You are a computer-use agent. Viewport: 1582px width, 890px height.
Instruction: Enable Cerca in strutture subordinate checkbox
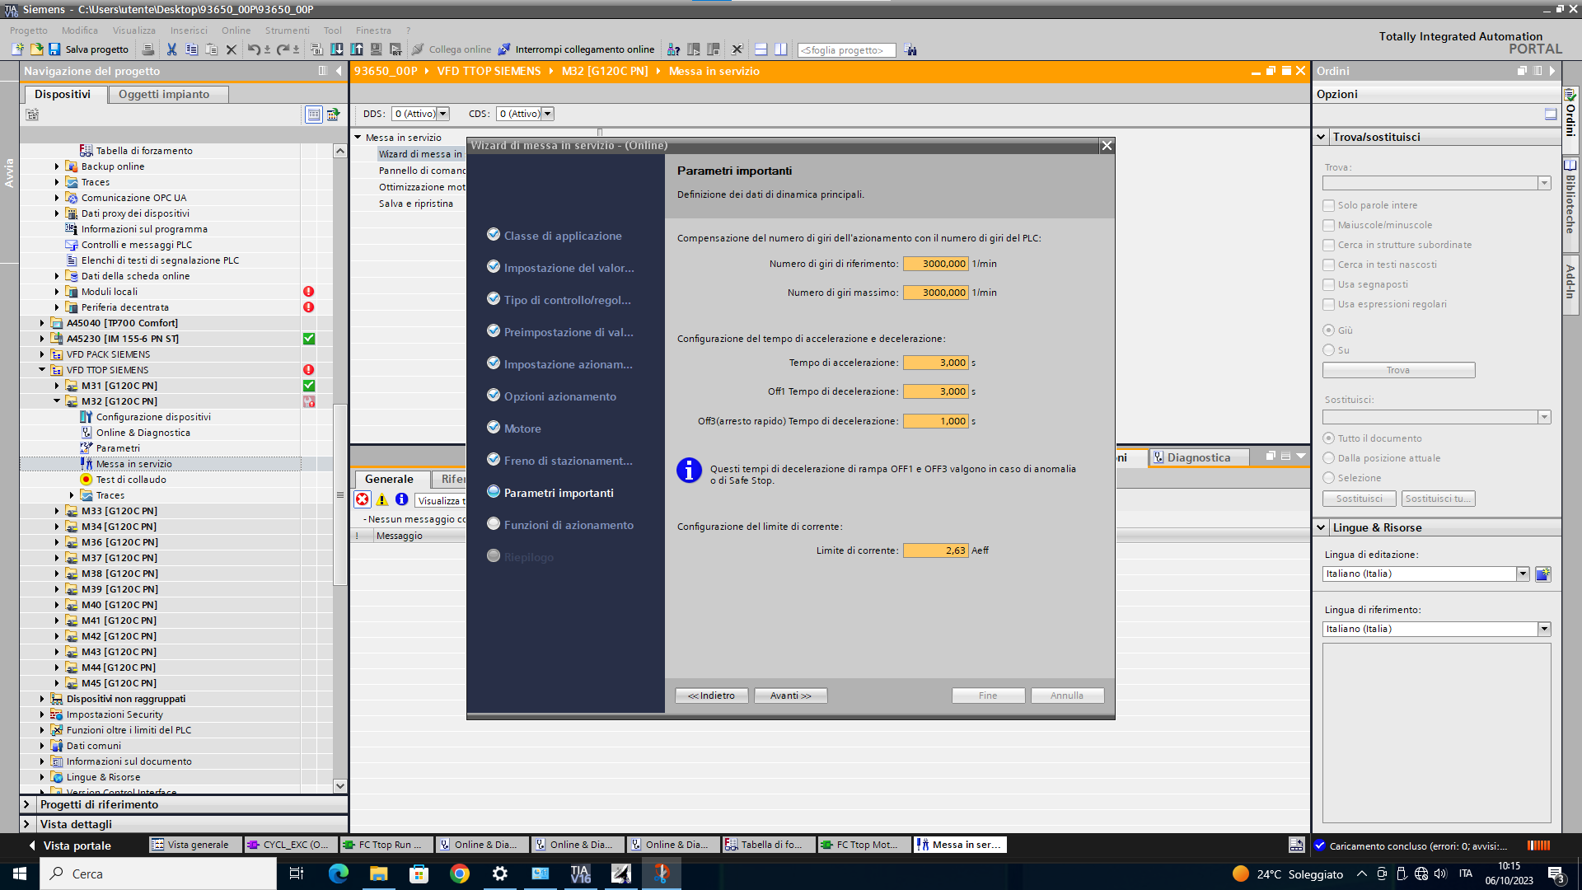pyautogui.click(x=1328, y=245)
